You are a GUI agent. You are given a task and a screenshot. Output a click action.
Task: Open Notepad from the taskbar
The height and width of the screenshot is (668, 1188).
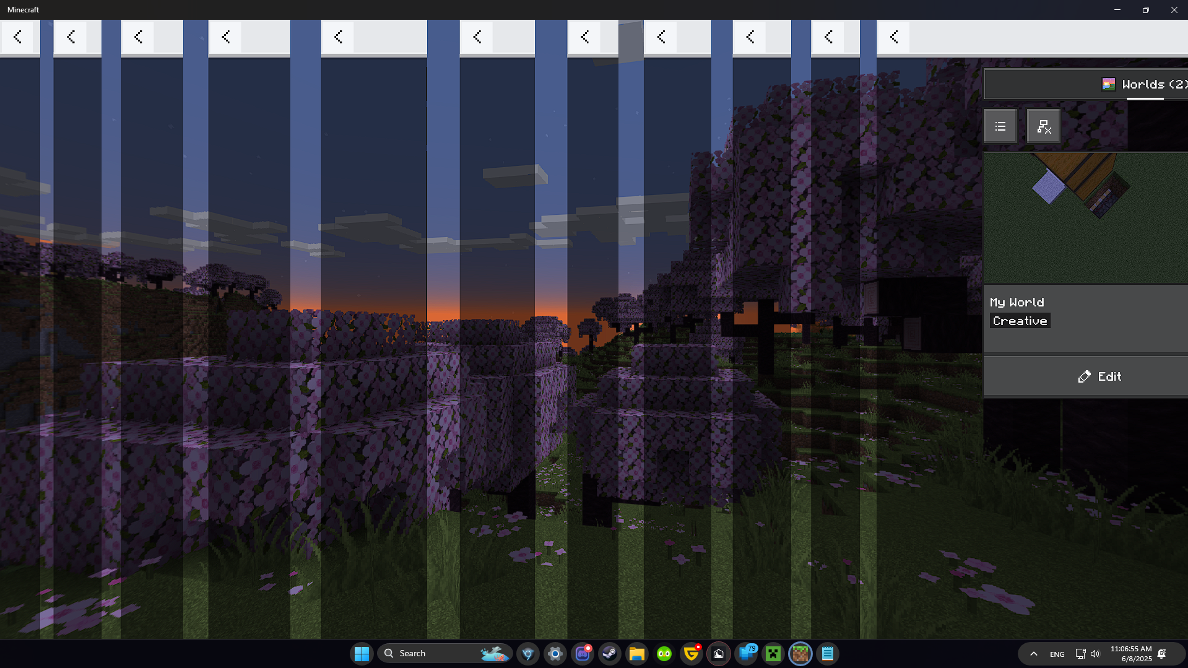pyautogui.click(x=828, y=654)
